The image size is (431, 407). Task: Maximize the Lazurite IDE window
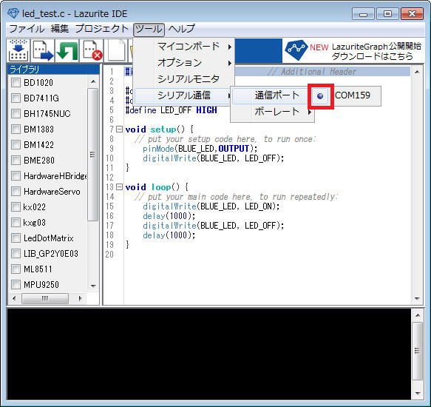coord(387,14)
